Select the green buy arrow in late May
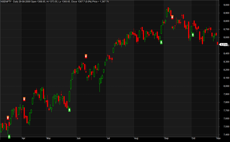 coord(69,110)
